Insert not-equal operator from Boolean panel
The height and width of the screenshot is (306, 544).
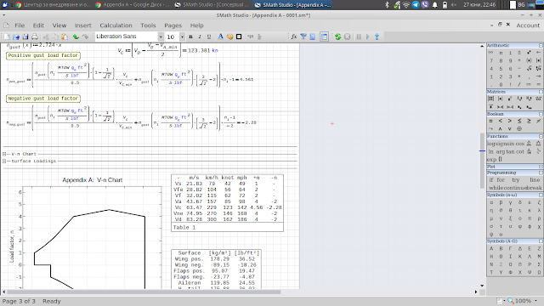point(538,121)
